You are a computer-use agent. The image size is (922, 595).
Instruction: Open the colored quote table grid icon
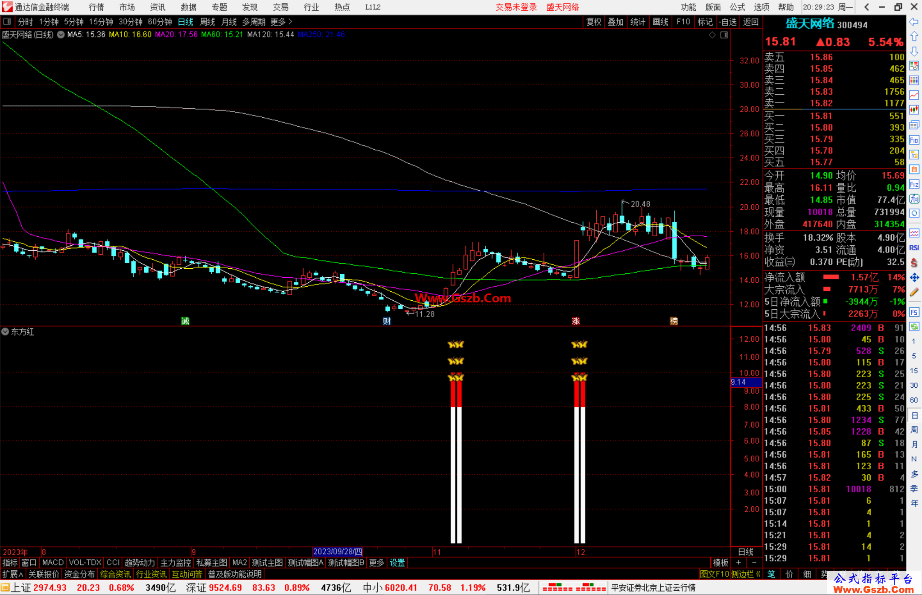pyautogui.click(x=914, y=81)
